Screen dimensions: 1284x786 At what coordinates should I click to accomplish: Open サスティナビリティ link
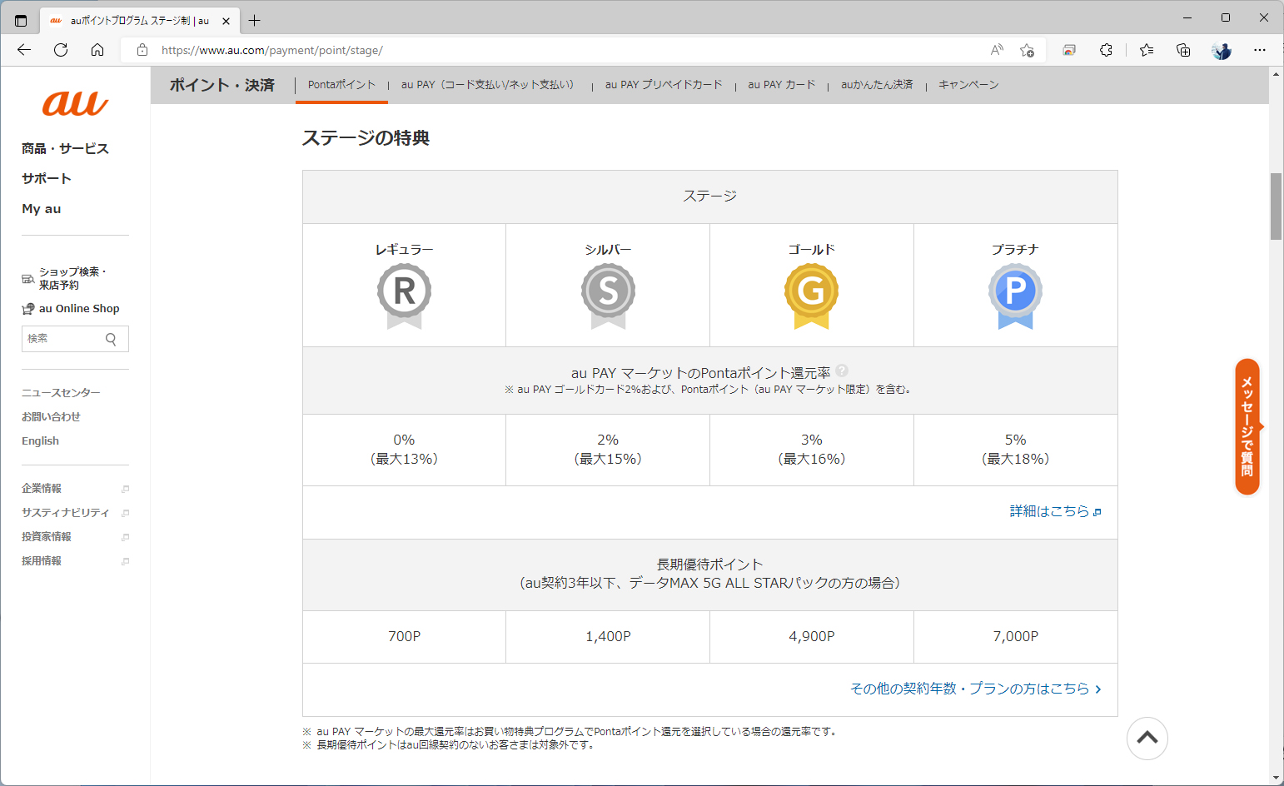(65, 513)
